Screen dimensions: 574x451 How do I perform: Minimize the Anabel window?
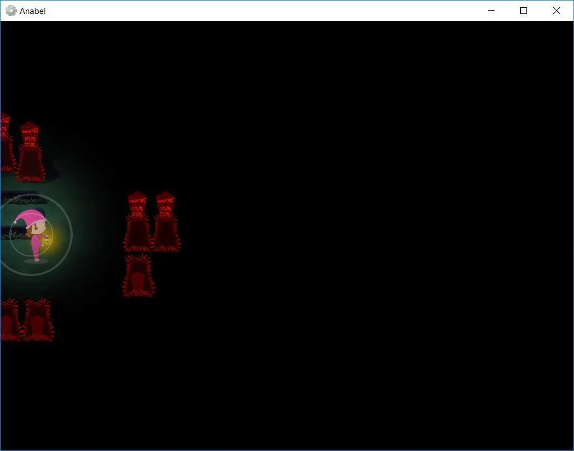(x=491, y=11)
